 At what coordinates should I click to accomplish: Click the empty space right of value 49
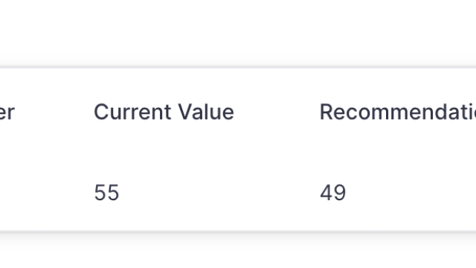(411, 192)
